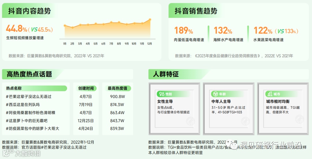Select the 人群特征 section header
Screen dimensions: 312x159
point(166,74)
